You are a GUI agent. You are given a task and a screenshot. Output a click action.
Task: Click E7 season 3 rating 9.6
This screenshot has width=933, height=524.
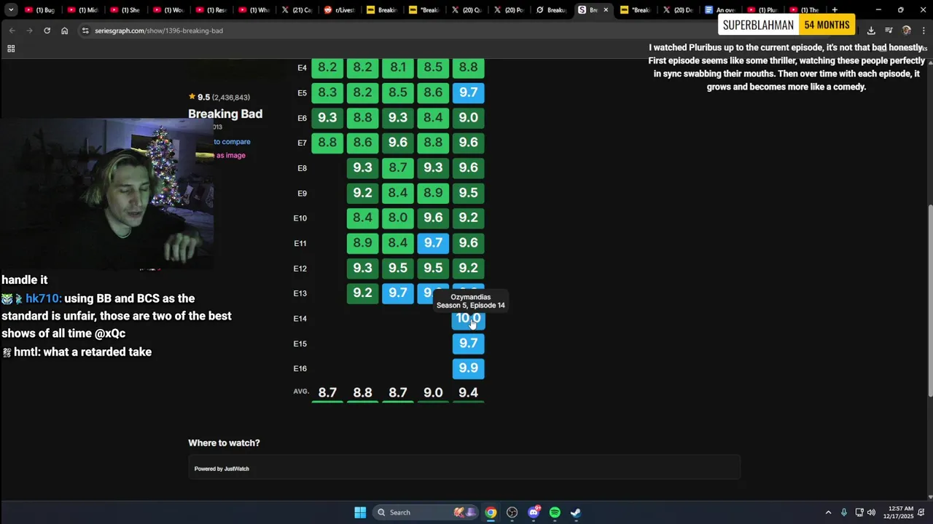click(398, 143)
